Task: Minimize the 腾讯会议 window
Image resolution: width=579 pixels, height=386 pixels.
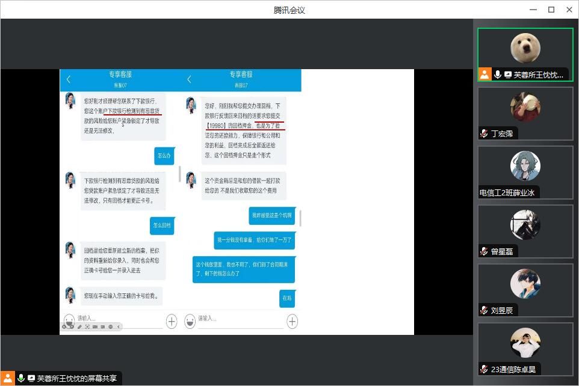Action: point(533,10)
